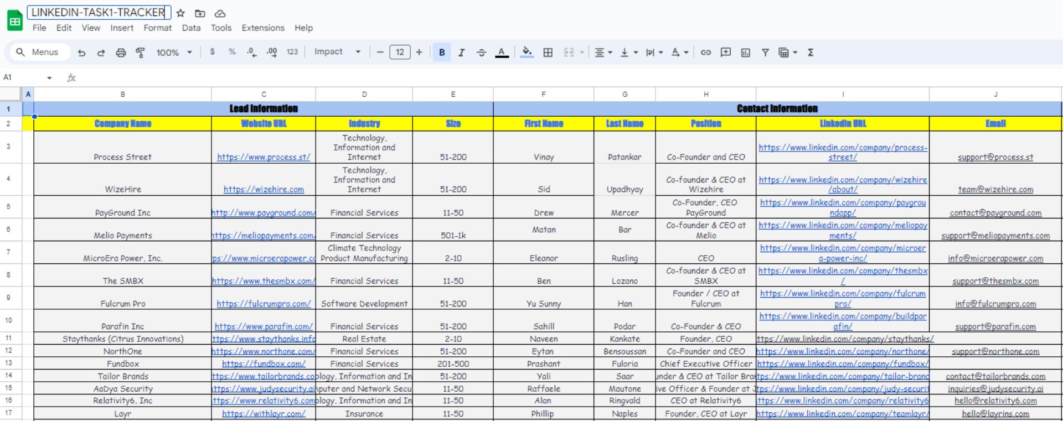Format as currency with dollar icon

(213, 52)
